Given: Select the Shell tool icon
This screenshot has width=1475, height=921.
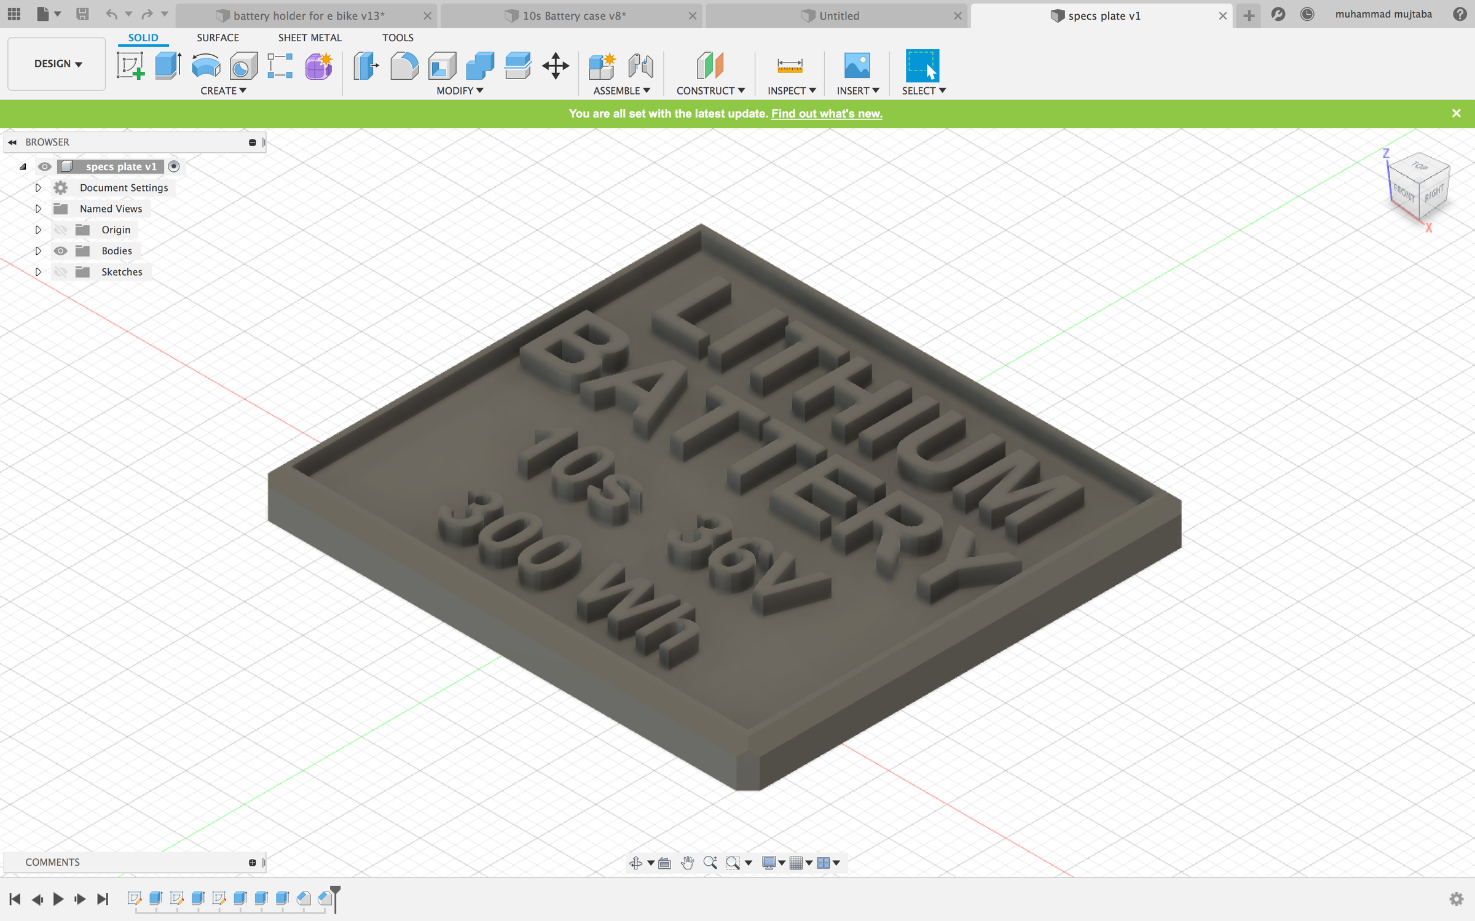Looking at the screenshot, I should tap(442, 66).
